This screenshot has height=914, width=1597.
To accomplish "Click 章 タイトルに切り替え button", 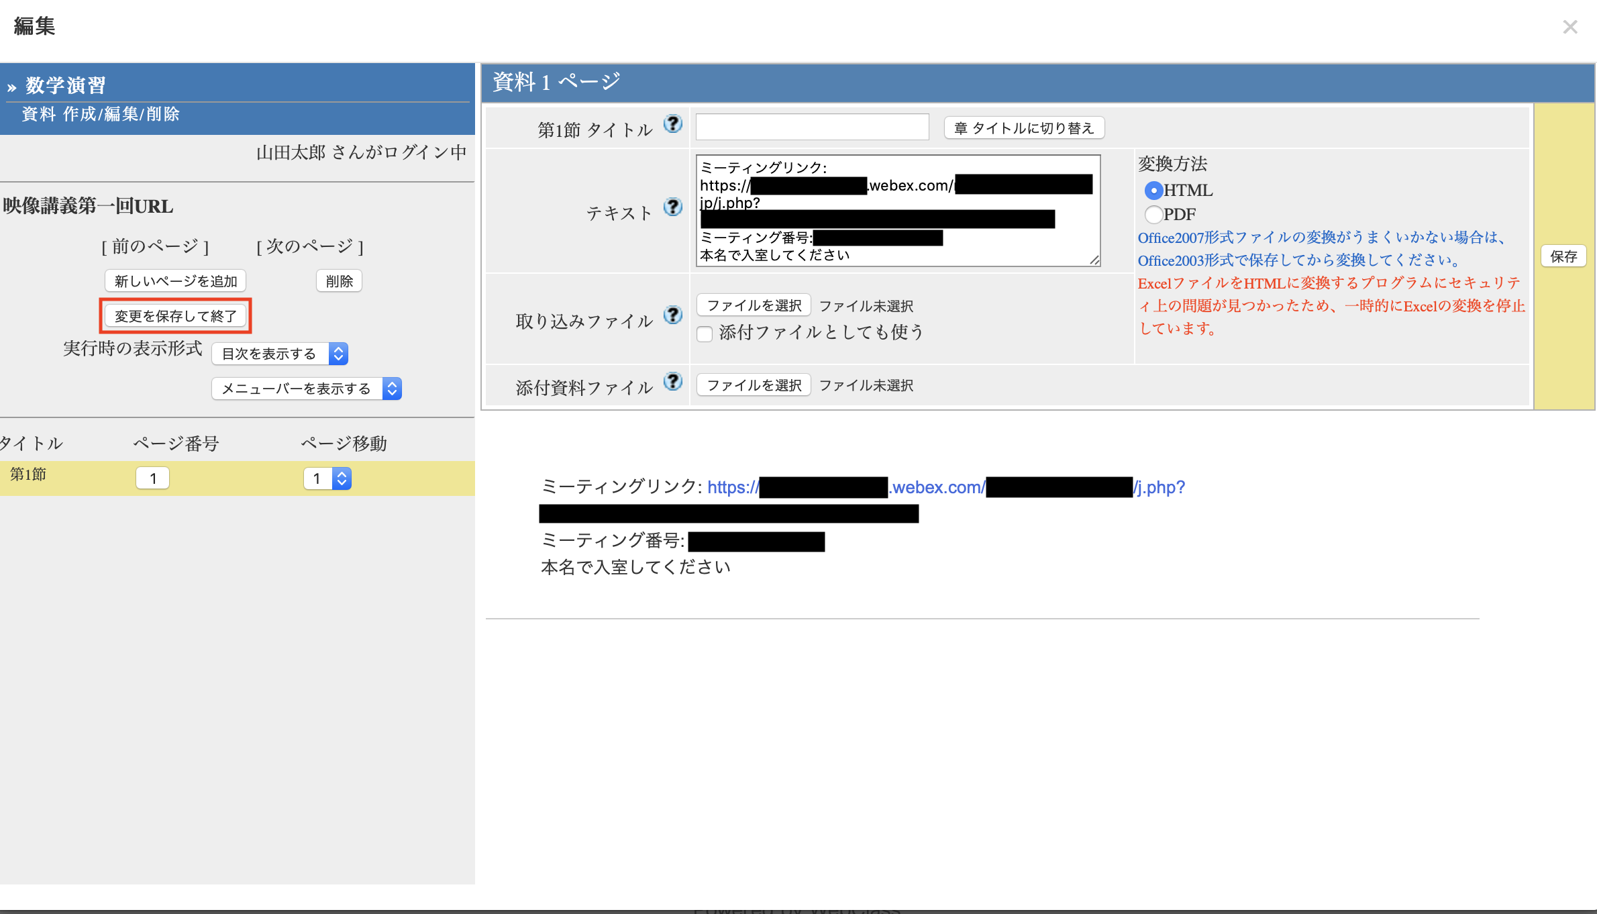I will (x=1024, y=128).
